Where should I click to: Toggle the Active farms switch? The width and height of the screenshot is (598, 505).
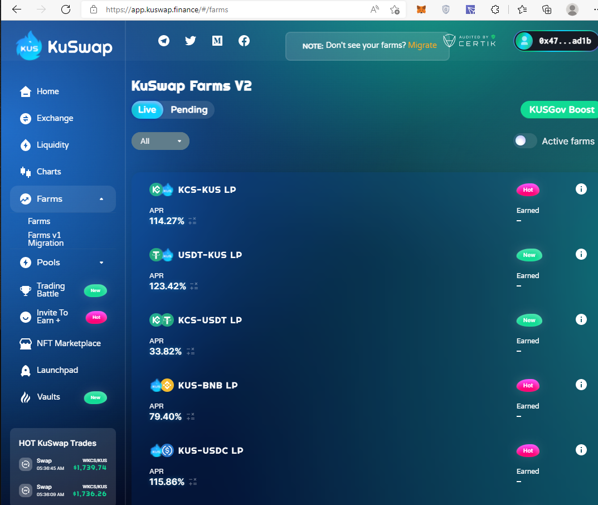click(525, 141)
